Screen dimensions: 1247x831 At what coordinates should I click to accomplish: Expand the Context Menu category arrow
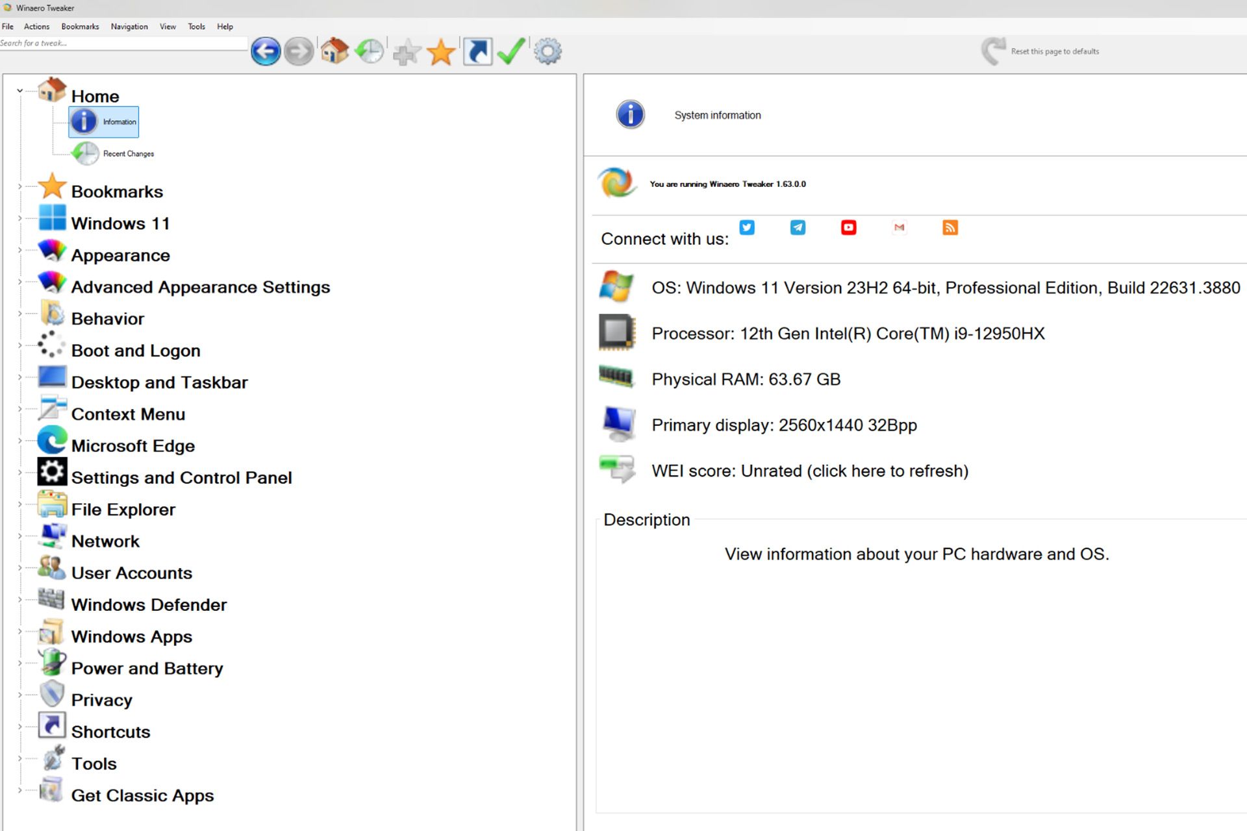(20, 409)
